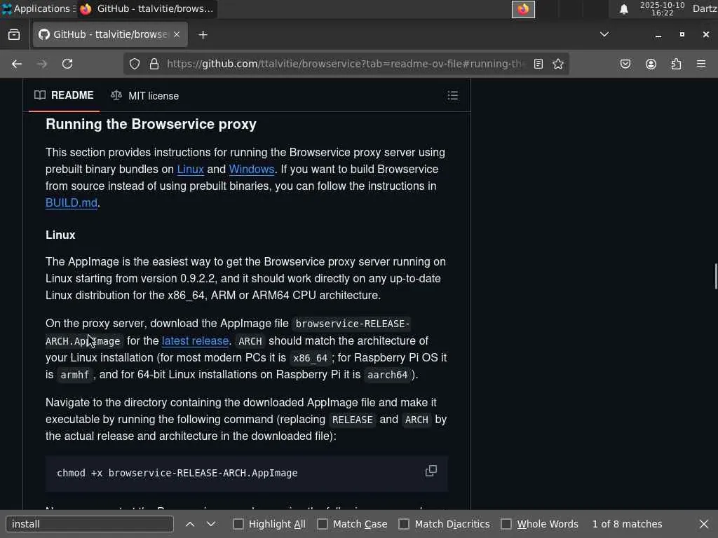Click the 'x86_64' code text

click(310, 358)
